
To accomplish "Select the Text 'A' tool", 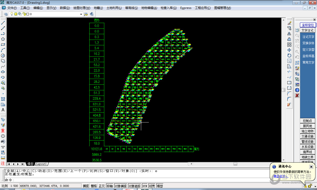I will click(x=3, y=110).
